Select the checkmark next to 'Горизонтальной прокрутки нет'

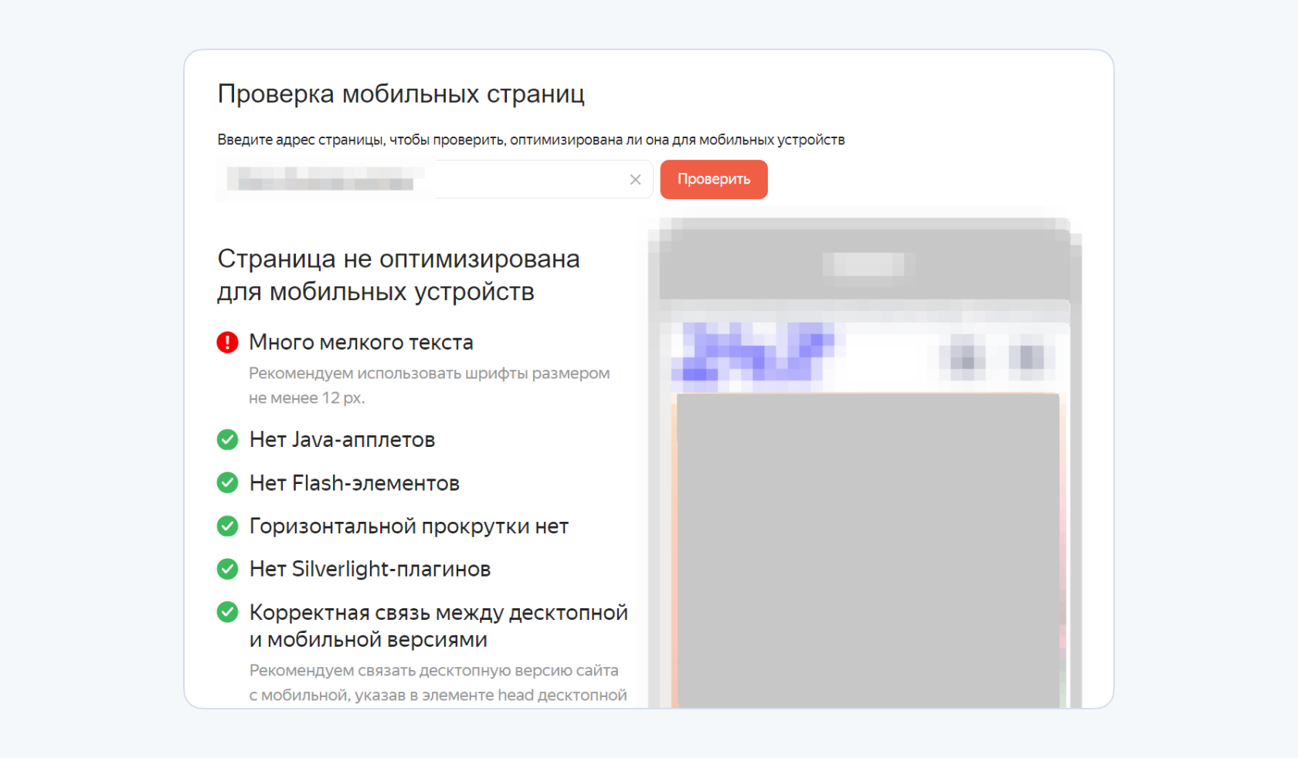(x=227, y=526)
